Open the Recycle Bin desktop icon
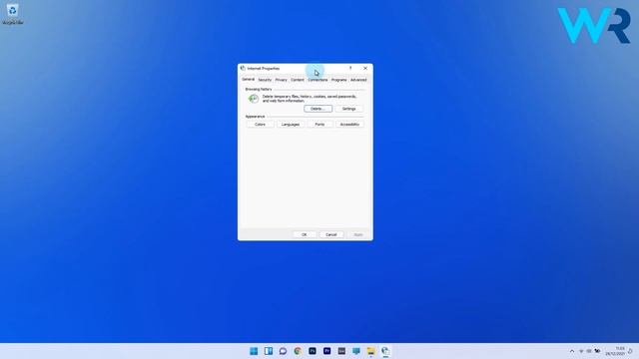 tap(12, 13)
